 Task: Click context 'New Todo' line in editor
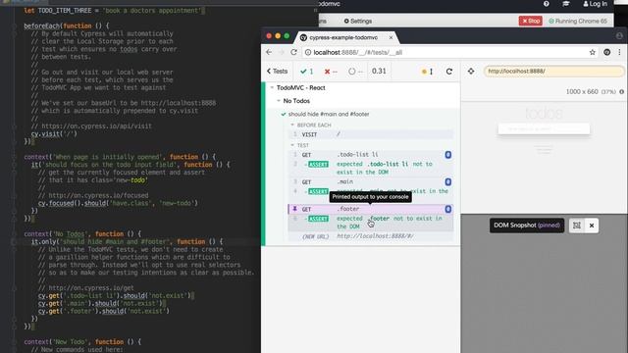coord(82,342)
